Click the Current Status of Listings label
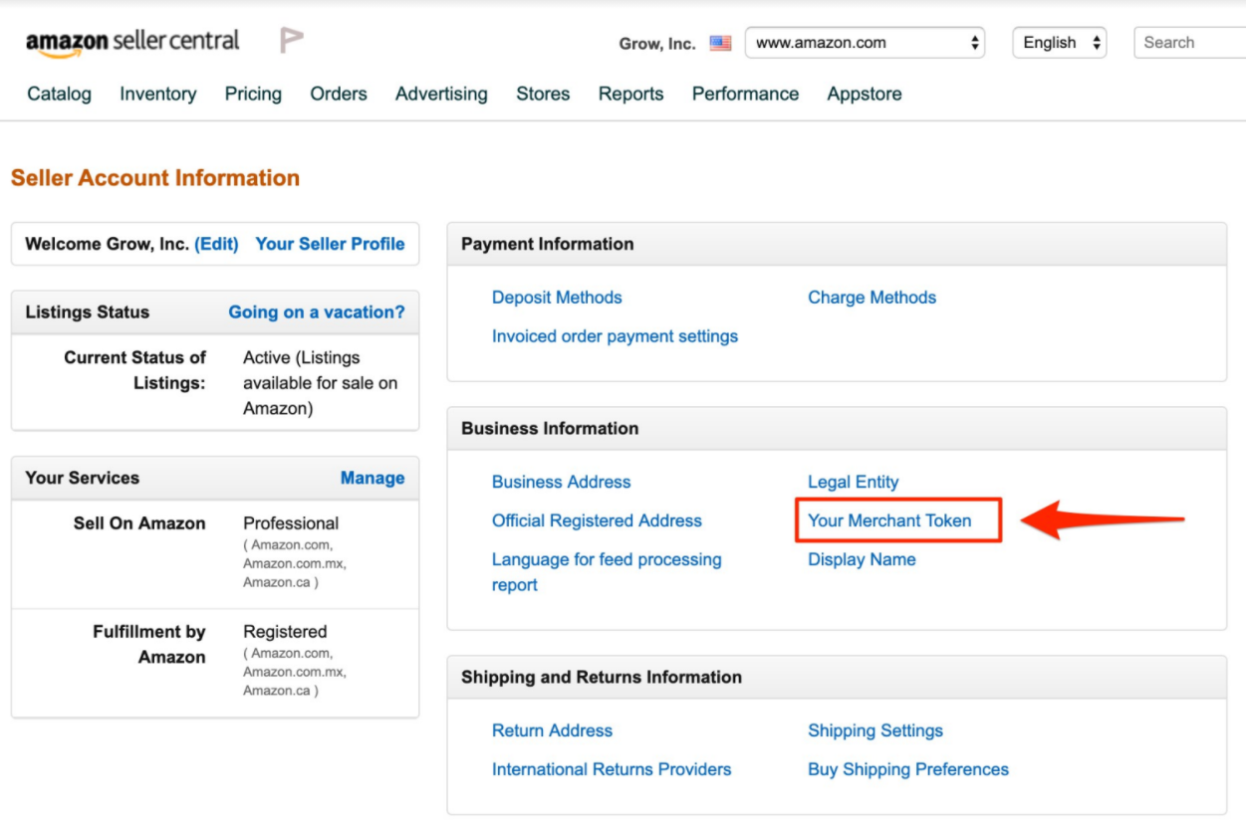 (134, 370)
